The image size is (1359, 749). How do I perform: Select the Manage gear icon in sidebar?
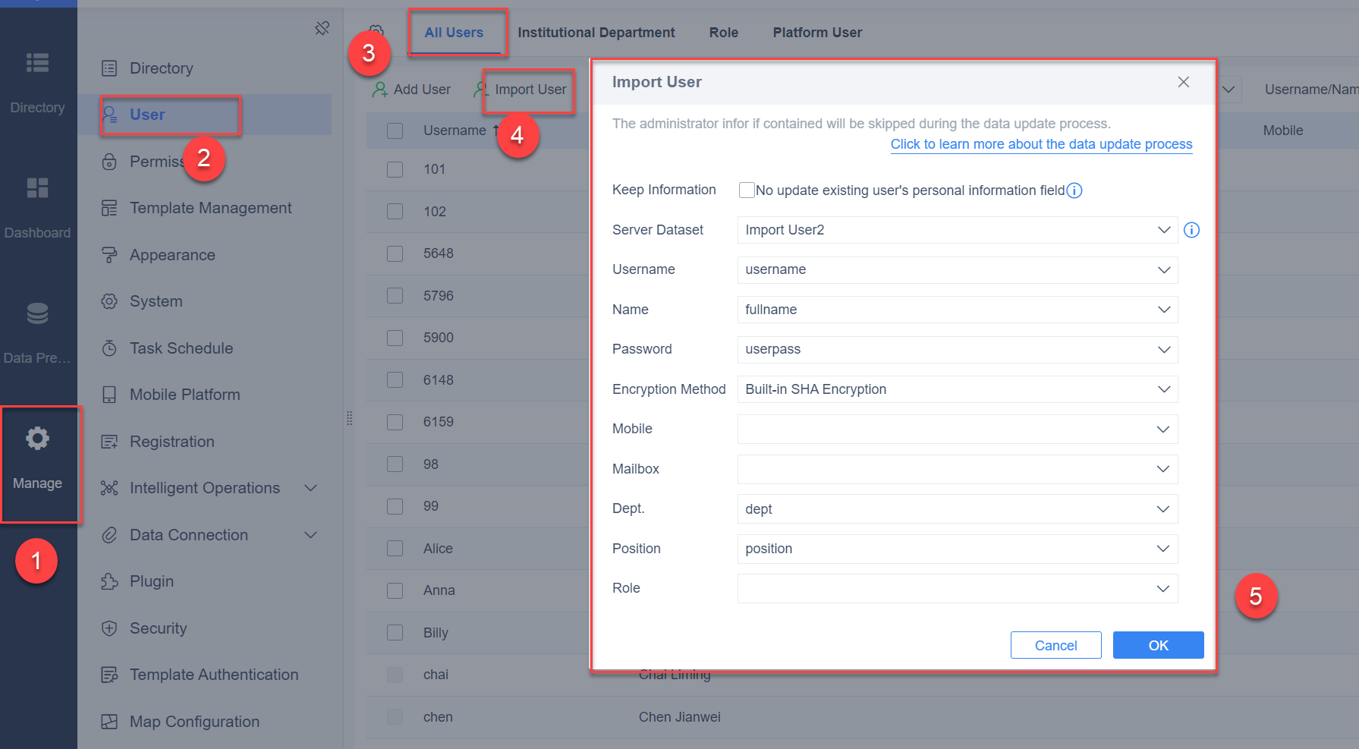pyautogui.click(x=38, y=438)
